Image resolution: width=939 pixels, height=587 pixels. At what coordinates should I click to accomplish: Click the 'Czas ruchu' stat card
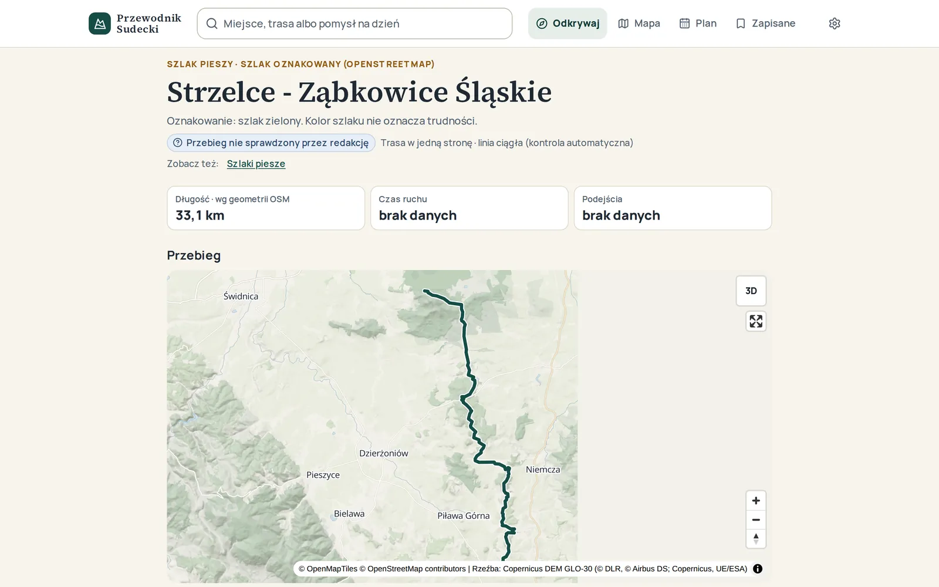(x=469, y=208)
